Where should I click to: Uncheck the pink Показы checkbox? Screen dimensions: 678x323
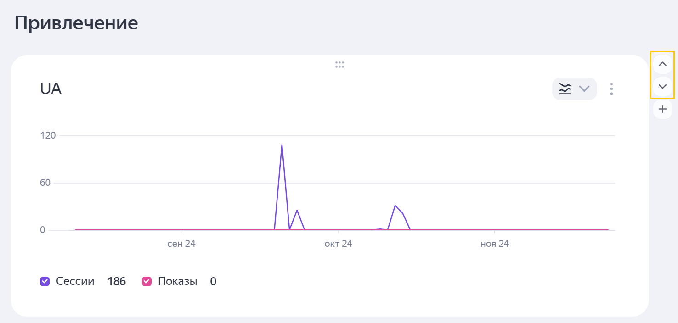147,281
